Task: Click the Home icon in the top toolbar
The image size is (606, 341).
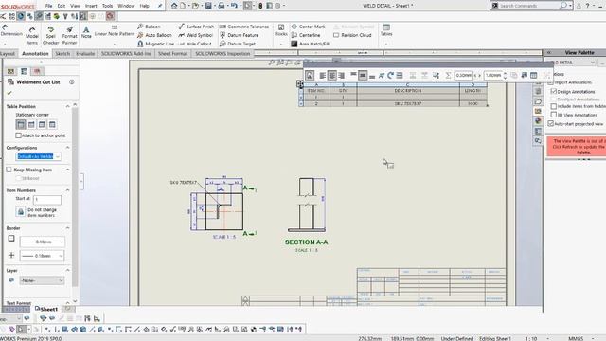Action: [x=174, y=6]
